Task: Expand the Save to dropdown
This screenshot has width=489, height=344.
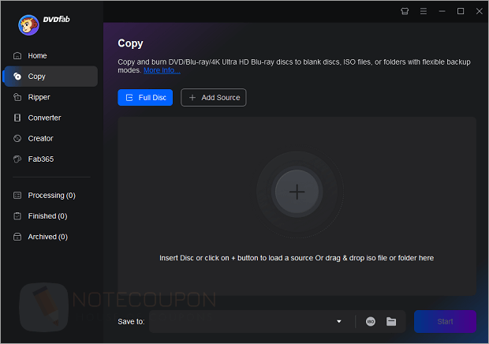Action: click(x=339, y=321)
